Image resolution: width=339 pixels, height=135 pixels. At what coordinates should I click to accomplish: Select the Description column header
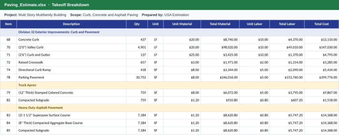[72, 24]
